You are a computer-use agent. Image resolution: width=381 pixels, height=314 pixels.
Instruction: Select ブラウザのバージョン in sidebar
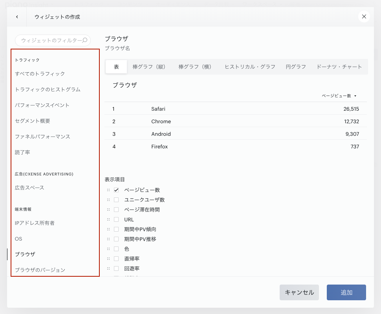40,270
